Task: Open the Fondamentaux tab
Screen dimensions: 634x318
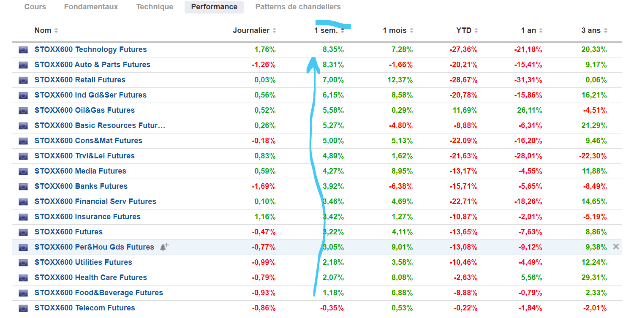Action: (x=91, y=7)
